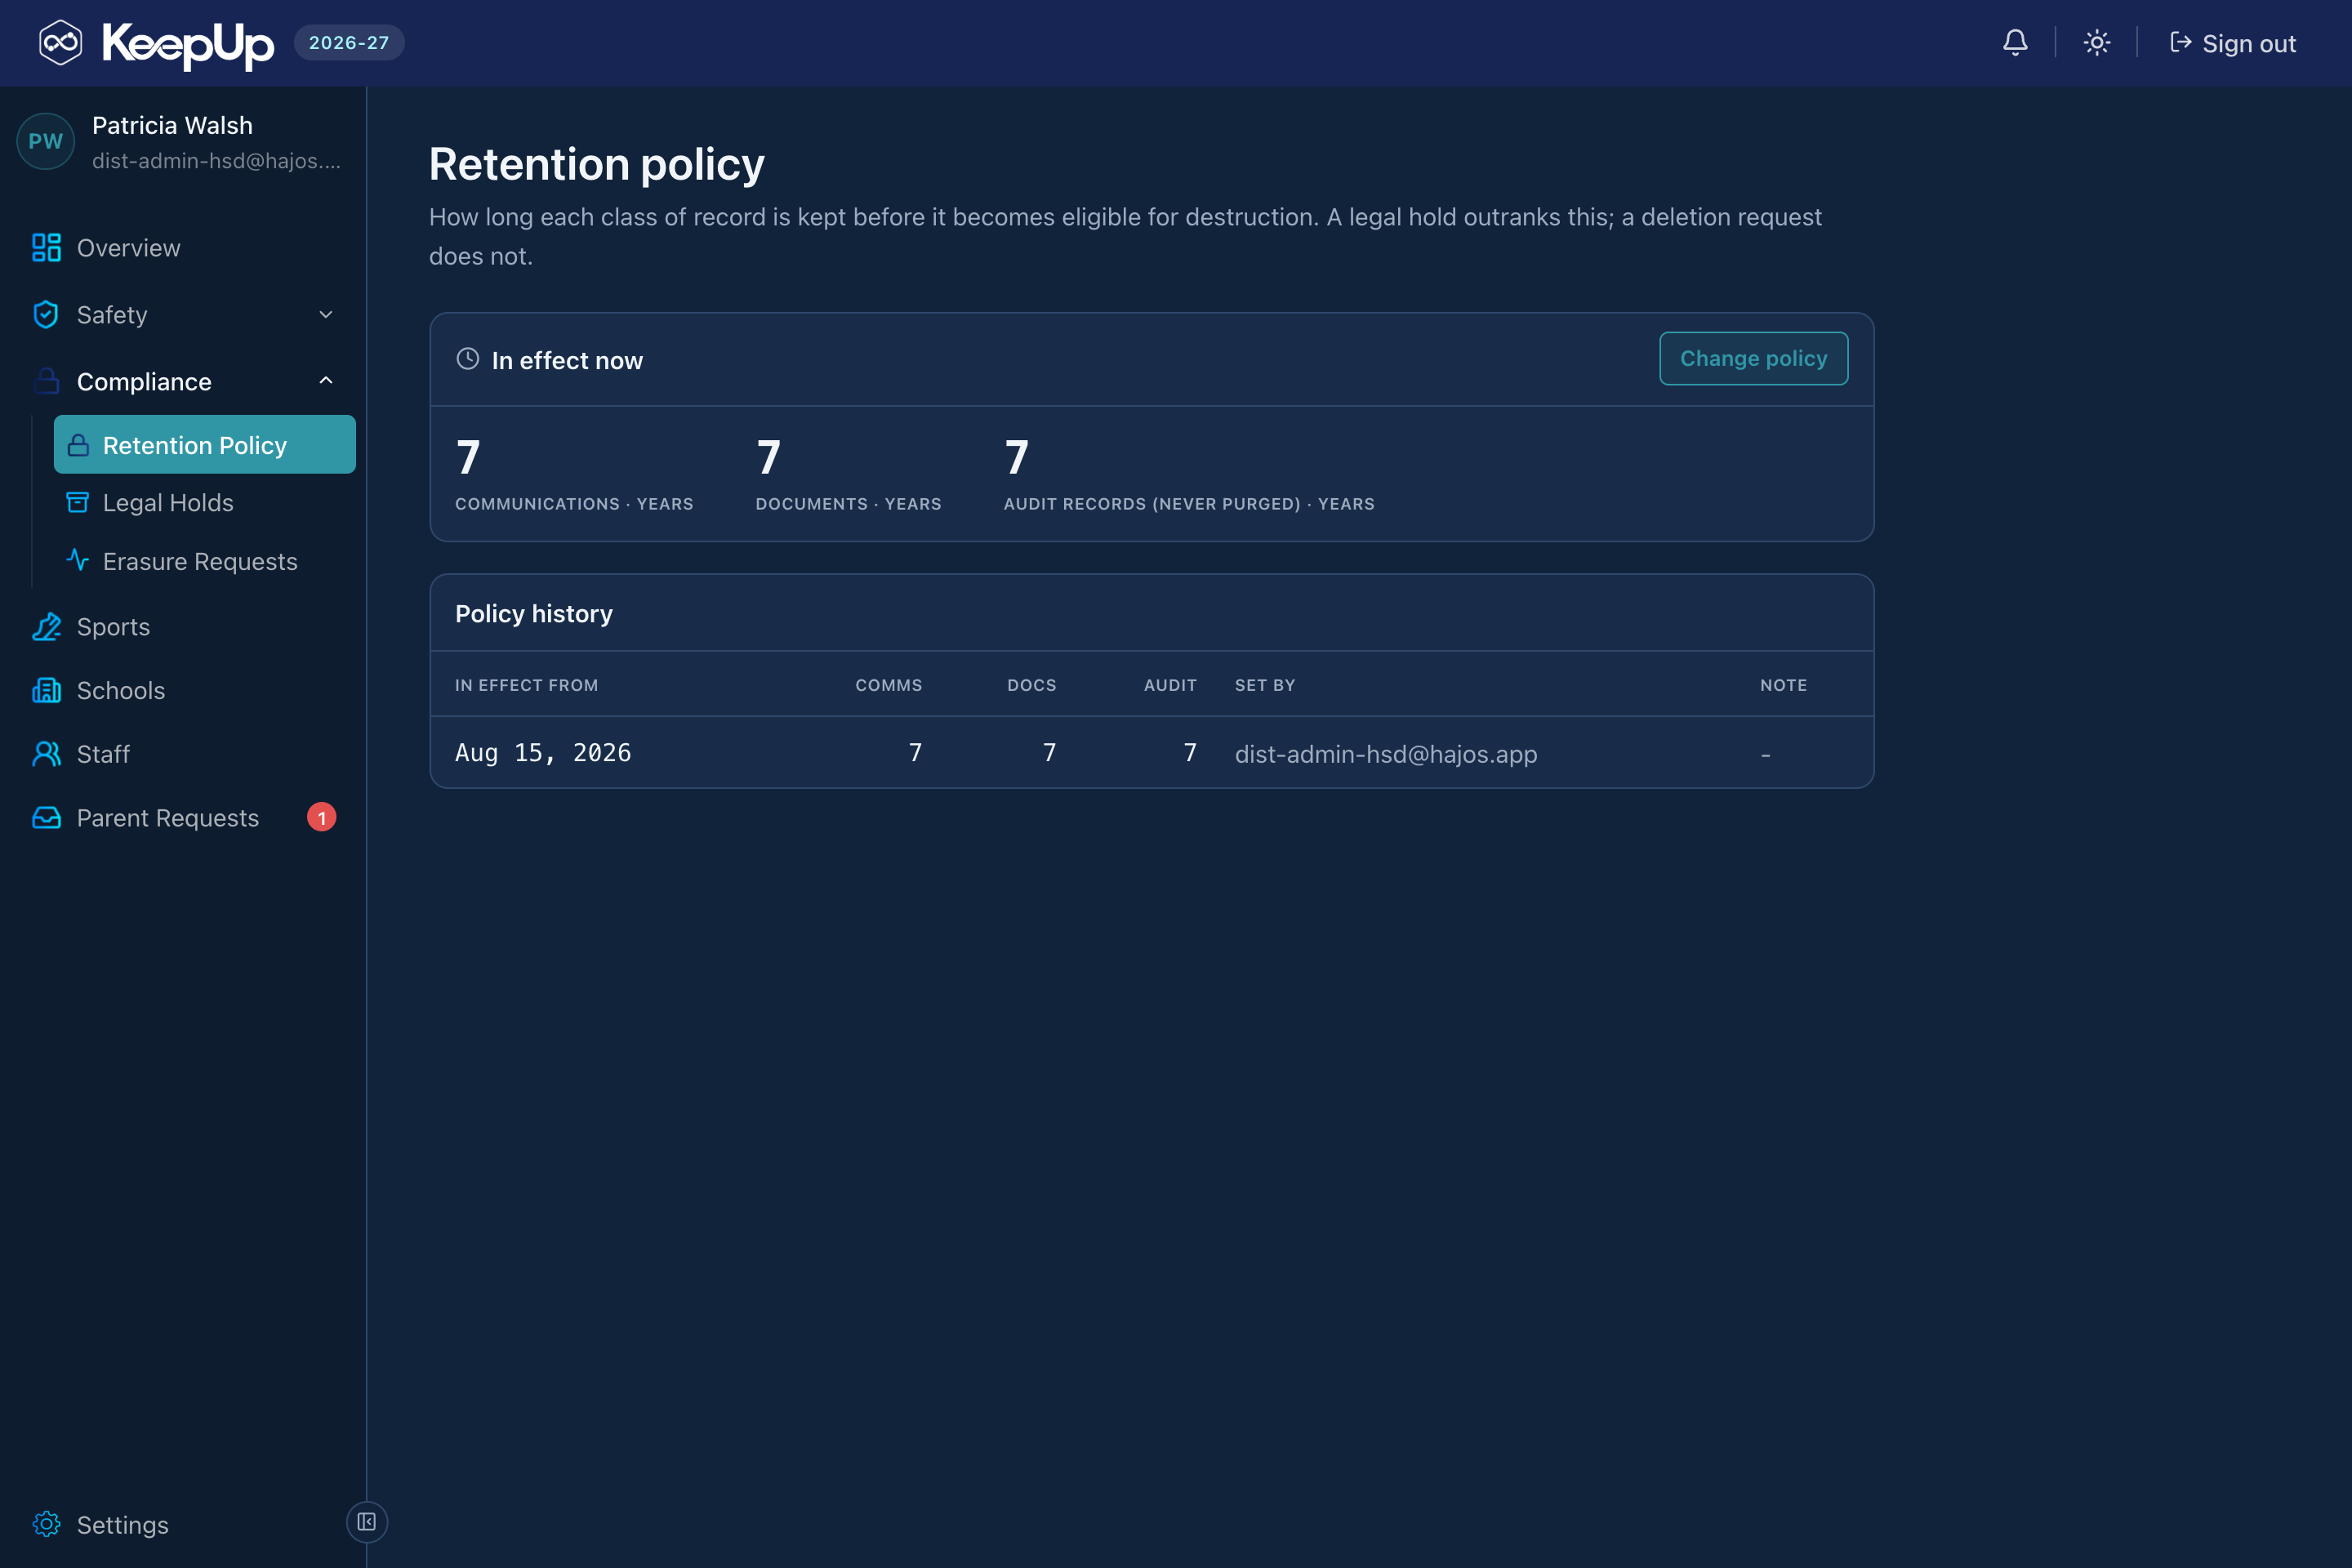Go to the Overview dashboard icon
The width and height of the screenshot is (2352, 1568).
pos(46,247)
